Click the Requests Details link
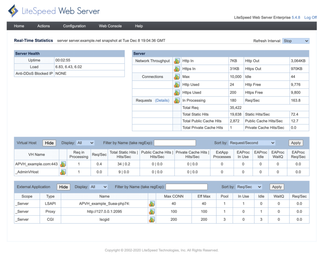327x261 pixels. [162, 100]
